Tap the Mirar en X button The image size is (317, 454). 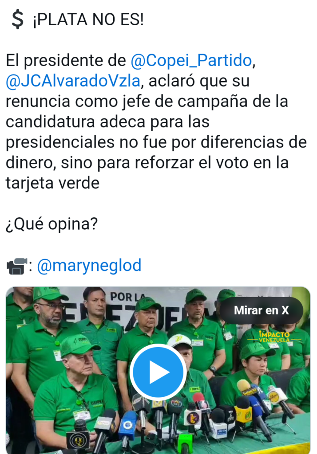[261, 310]
